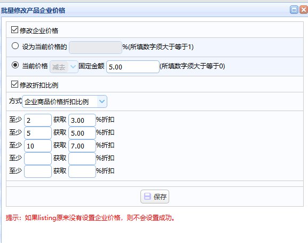Click the discount field showing 5.00 in tier two

coord(82,133)
